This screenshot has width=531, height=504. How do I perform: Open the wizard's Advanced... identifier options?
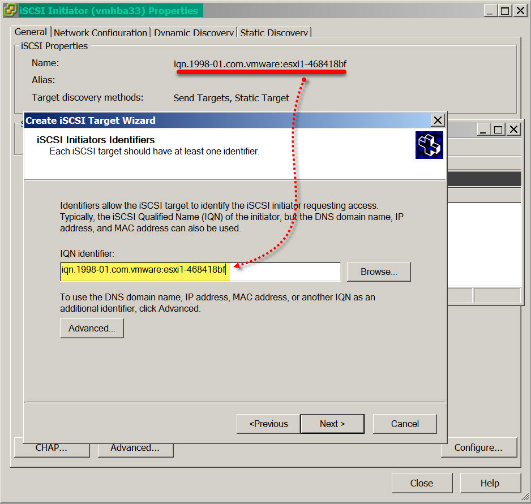92,328
